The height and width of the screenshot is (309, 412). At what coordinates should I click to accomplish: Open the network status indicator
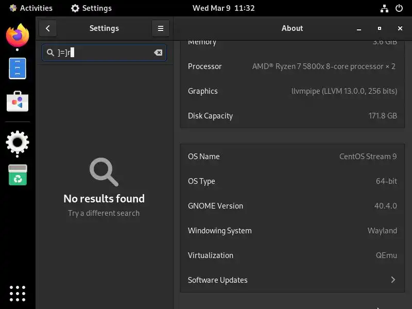(x=384, y=8)
